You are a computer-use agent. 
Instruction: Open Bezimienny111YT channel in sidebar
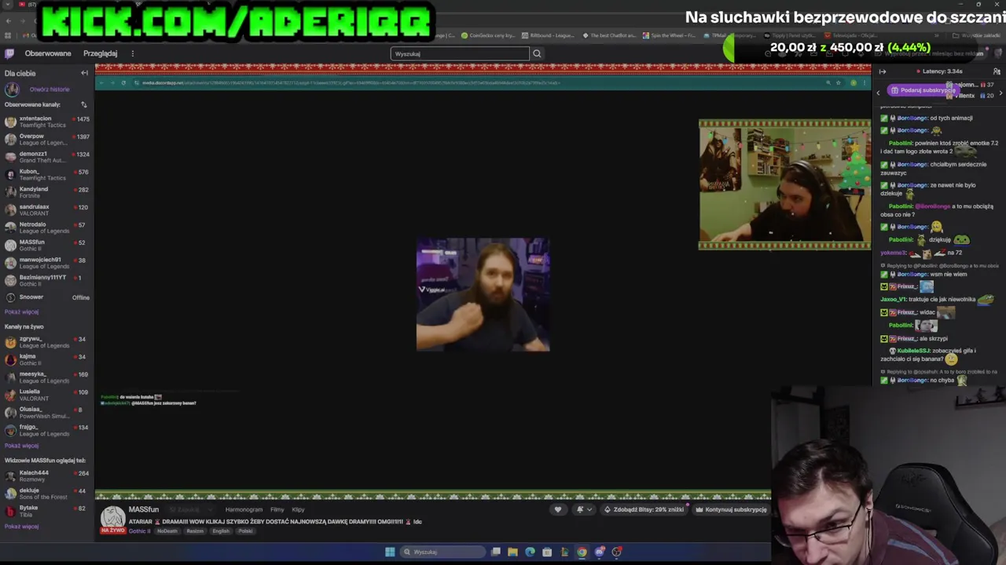coord(47,280)
